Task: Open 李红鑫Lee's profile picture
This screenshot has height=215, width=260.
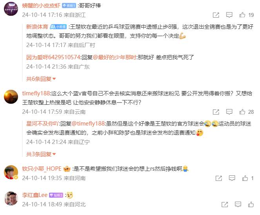Action: pos(11,199)
